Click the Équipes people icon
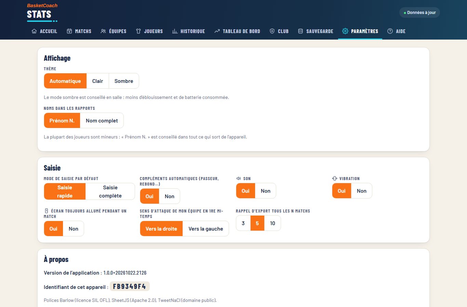467x307 pixels. [x=103, y=31]
